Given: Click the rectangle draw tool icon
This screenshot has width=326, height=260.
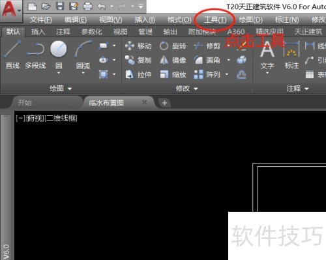Looking at the screenshot, I should coord(104,46).
